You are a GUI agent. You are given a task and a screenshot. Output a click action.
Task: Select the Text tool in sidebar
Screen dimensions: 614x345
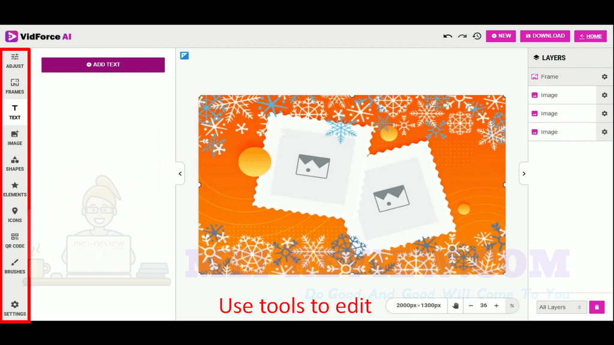click(15, 112)
